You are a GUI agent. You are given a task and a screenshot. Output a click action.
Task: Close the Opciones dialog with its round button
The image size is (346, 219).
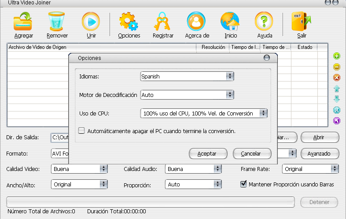tap(267, 58)
